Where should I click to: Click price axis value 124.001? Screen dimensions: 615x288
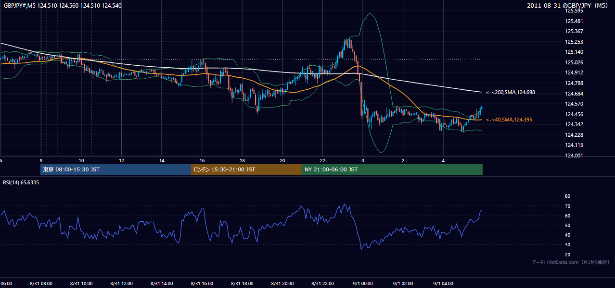pyautogui.click(x=575, y=156)
